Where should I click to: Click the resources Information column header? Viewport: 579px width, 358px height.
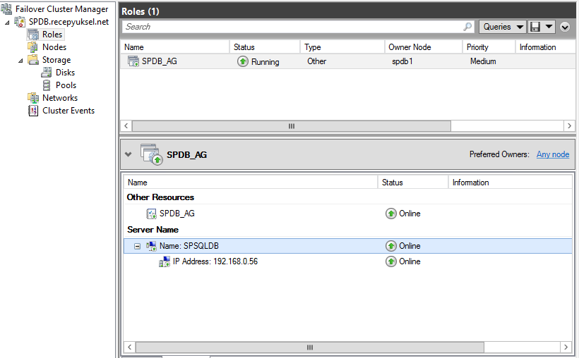(511, 183)
